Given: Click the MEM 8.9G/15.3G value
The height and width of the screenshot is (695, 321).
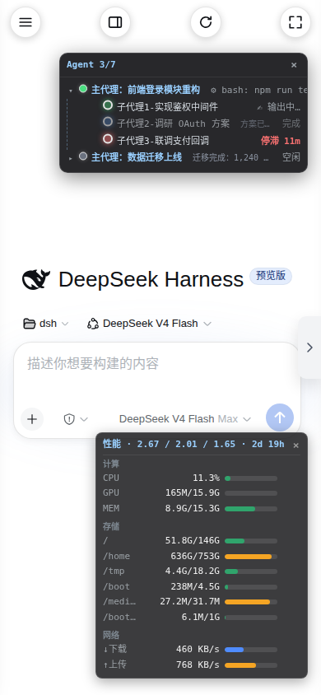Looking at the screenshot, I should [x=192, y=508].
